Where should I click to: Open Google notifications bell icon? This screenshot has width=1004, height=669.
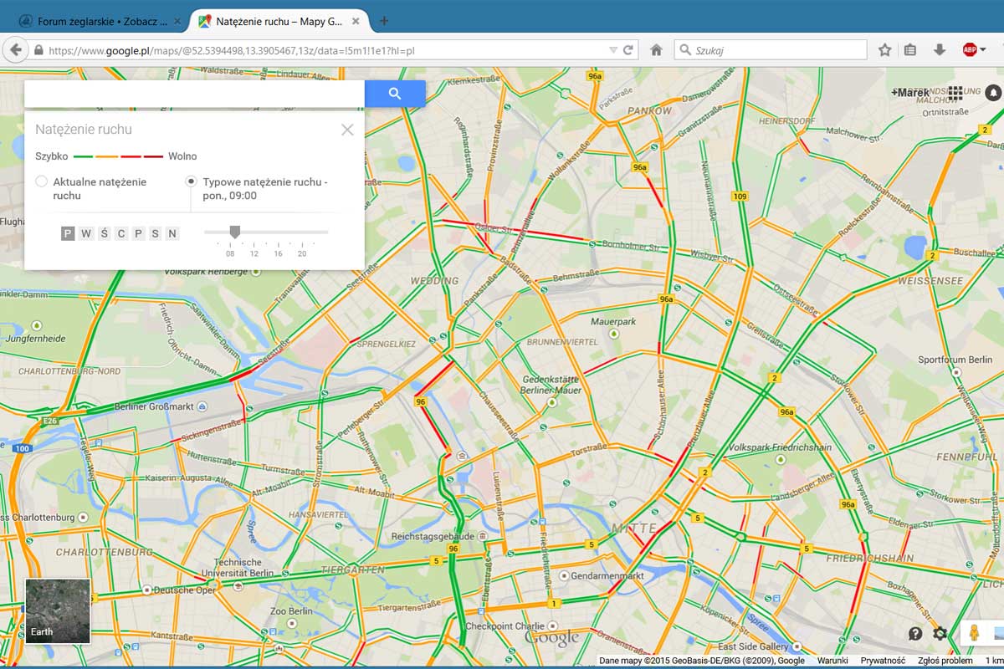click(993, 92)
